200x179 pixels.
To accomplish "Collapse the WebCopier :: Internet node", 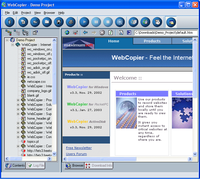I will click(12, 45).
